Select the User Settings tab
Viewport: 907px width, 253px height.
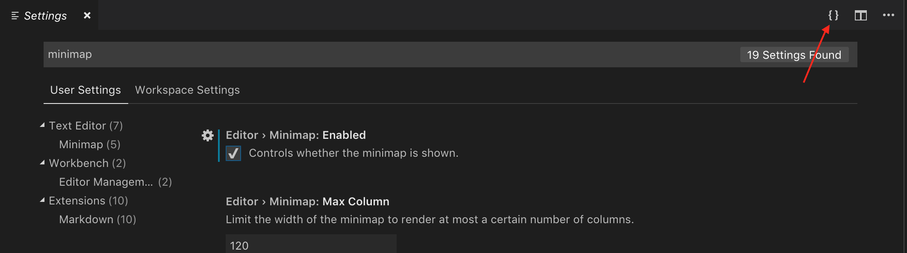[x=85, y=90]
